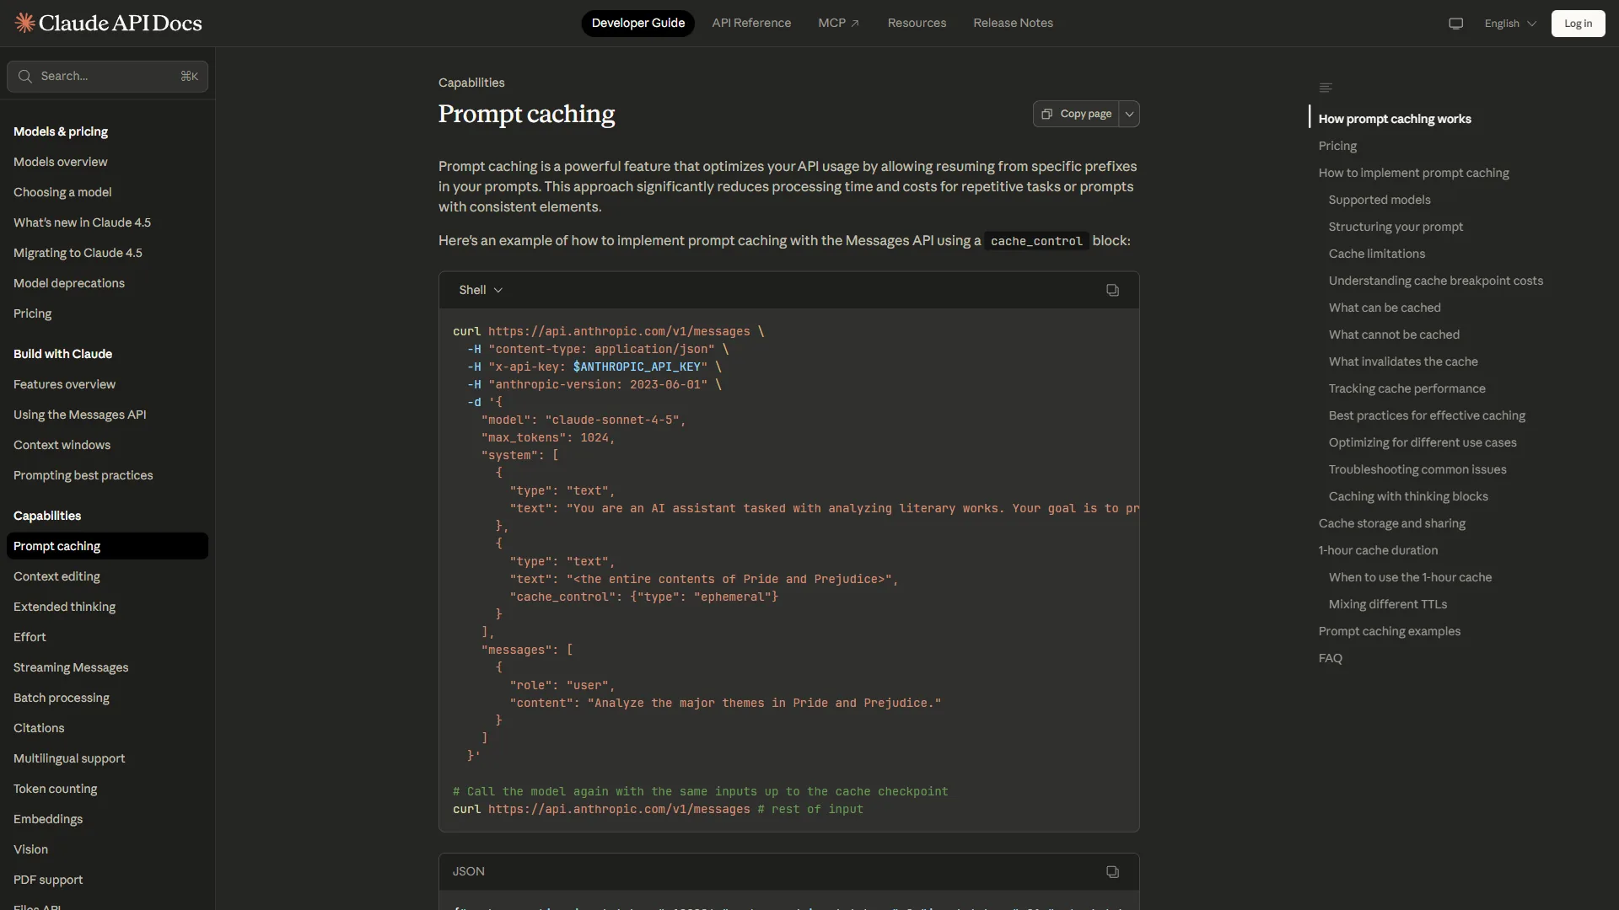
Task: Open the Batch processing sidebar page
Action: (x=61, y=698)
